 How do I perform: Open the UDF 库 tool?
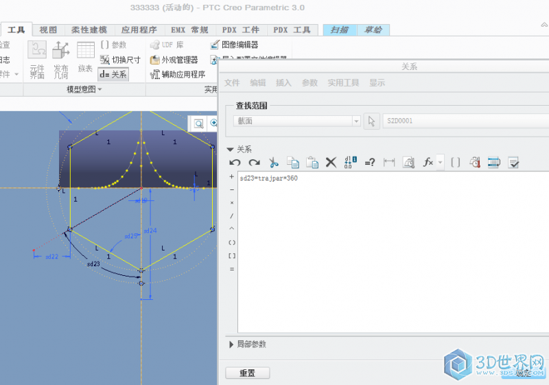(167, 45)
